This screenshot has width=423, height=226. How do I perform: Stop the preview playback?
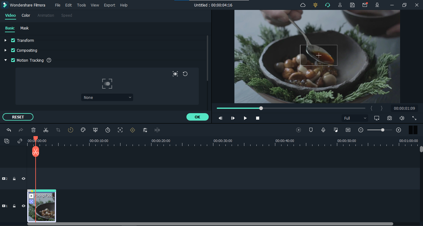[258, 118]
